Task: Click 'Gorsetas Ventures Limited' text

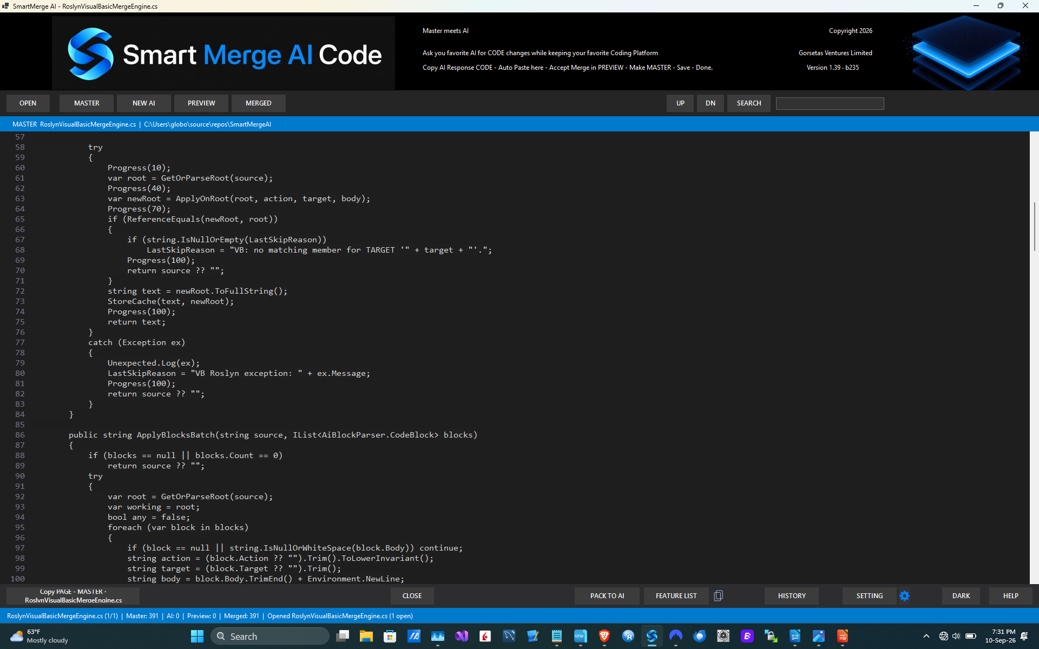Action: click(835, 53)
